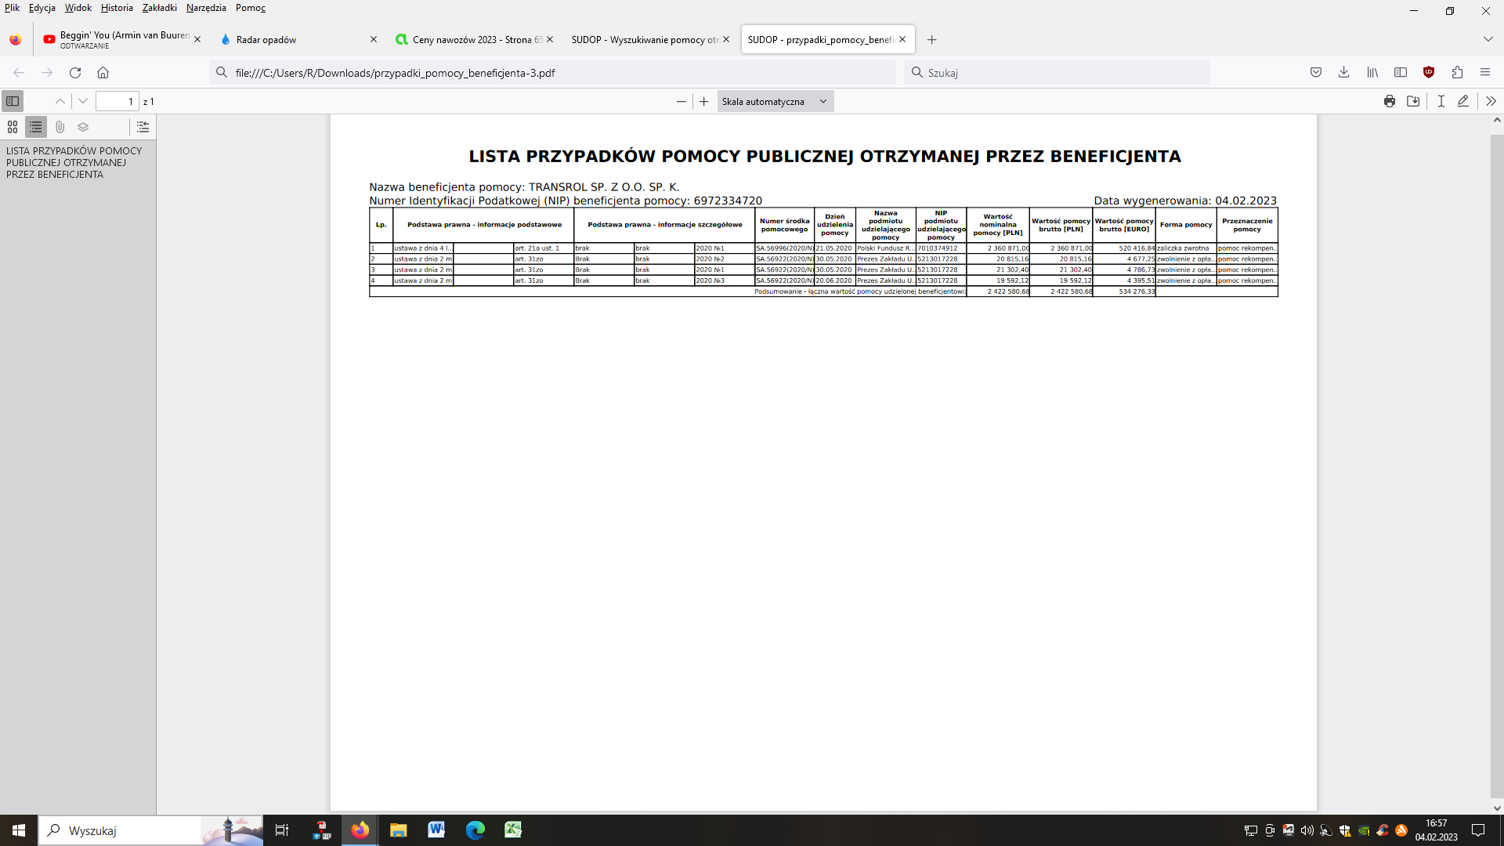Zoom out of the PDF

681,101
